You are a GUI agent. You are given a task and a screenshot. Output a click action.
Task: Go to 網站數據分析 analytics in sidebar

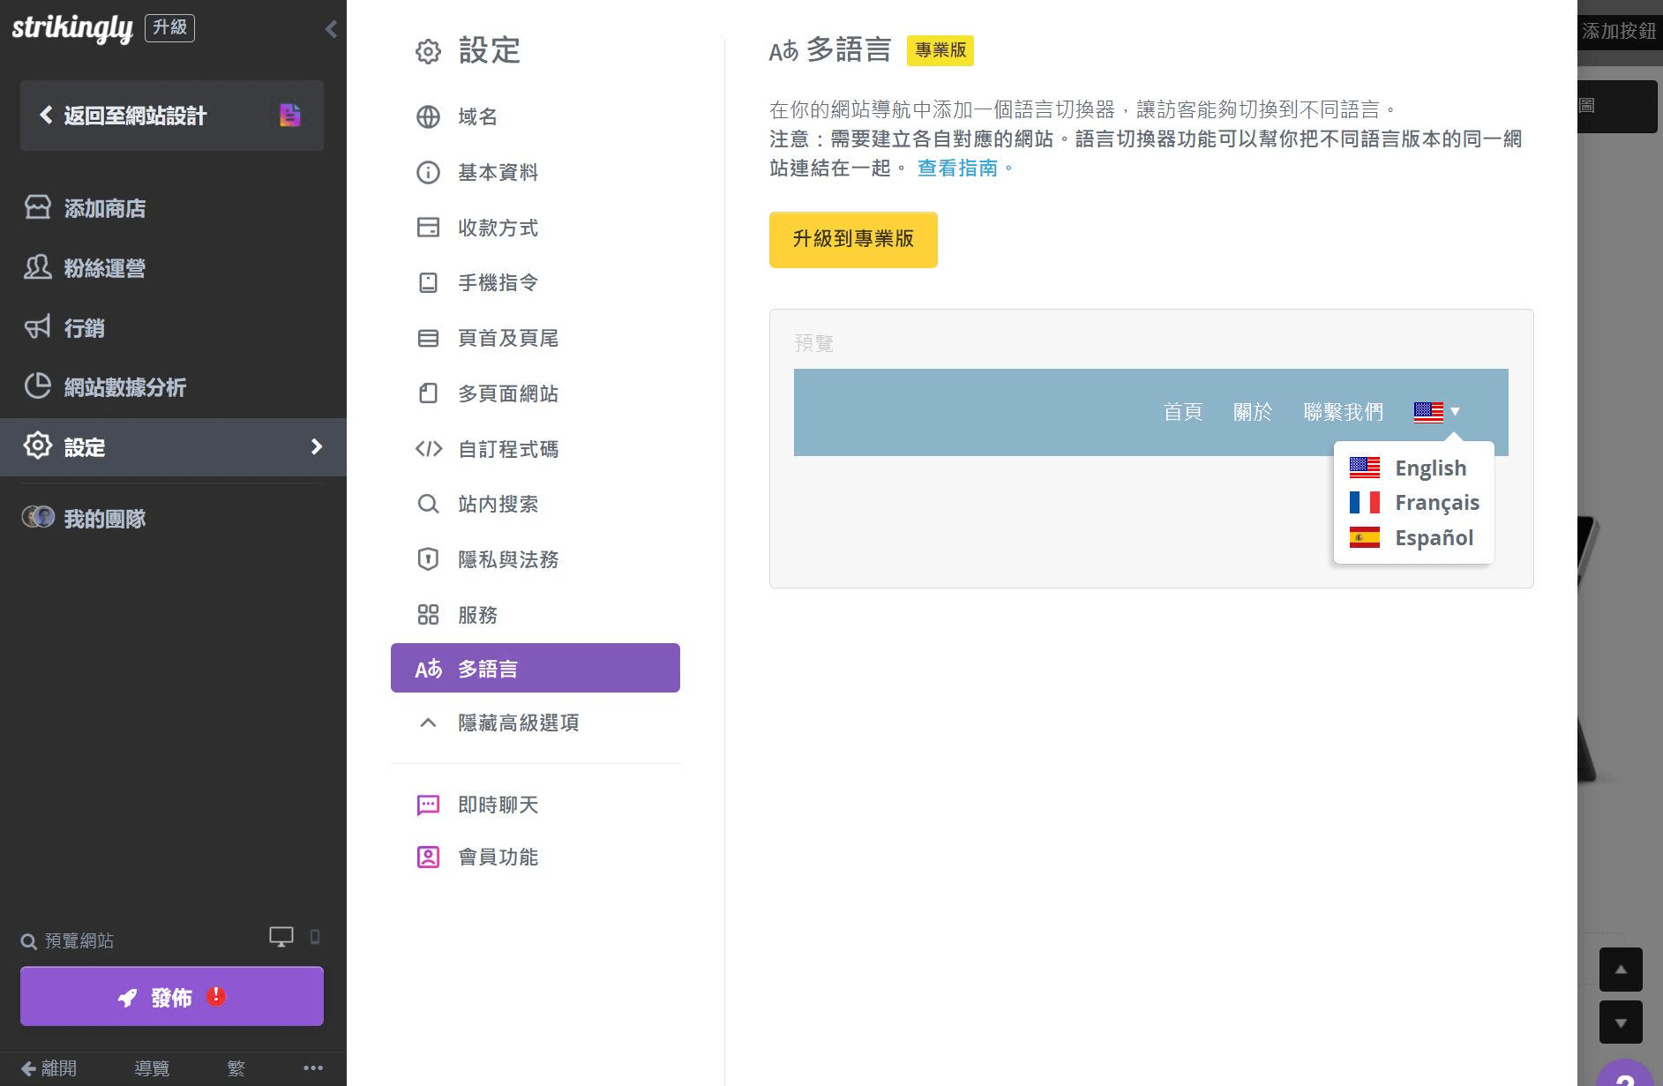tap(124, 387)
